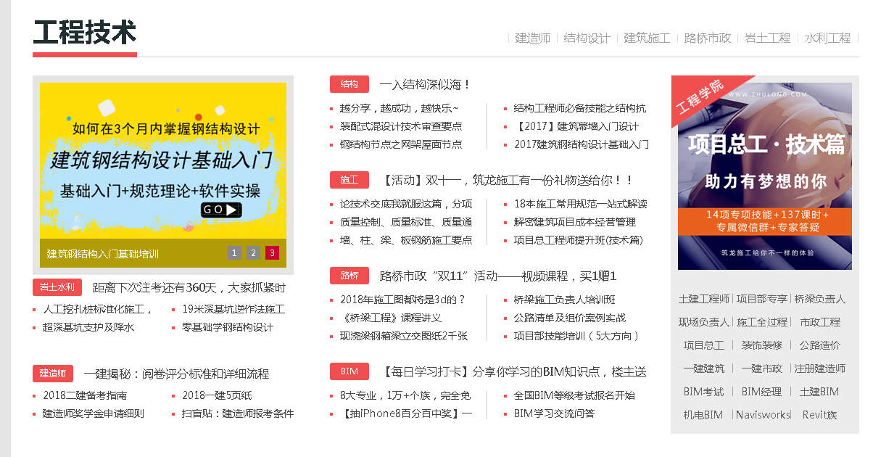873x457 pixels.
Task: Switch carousel to slide 2
Action: 253,253
